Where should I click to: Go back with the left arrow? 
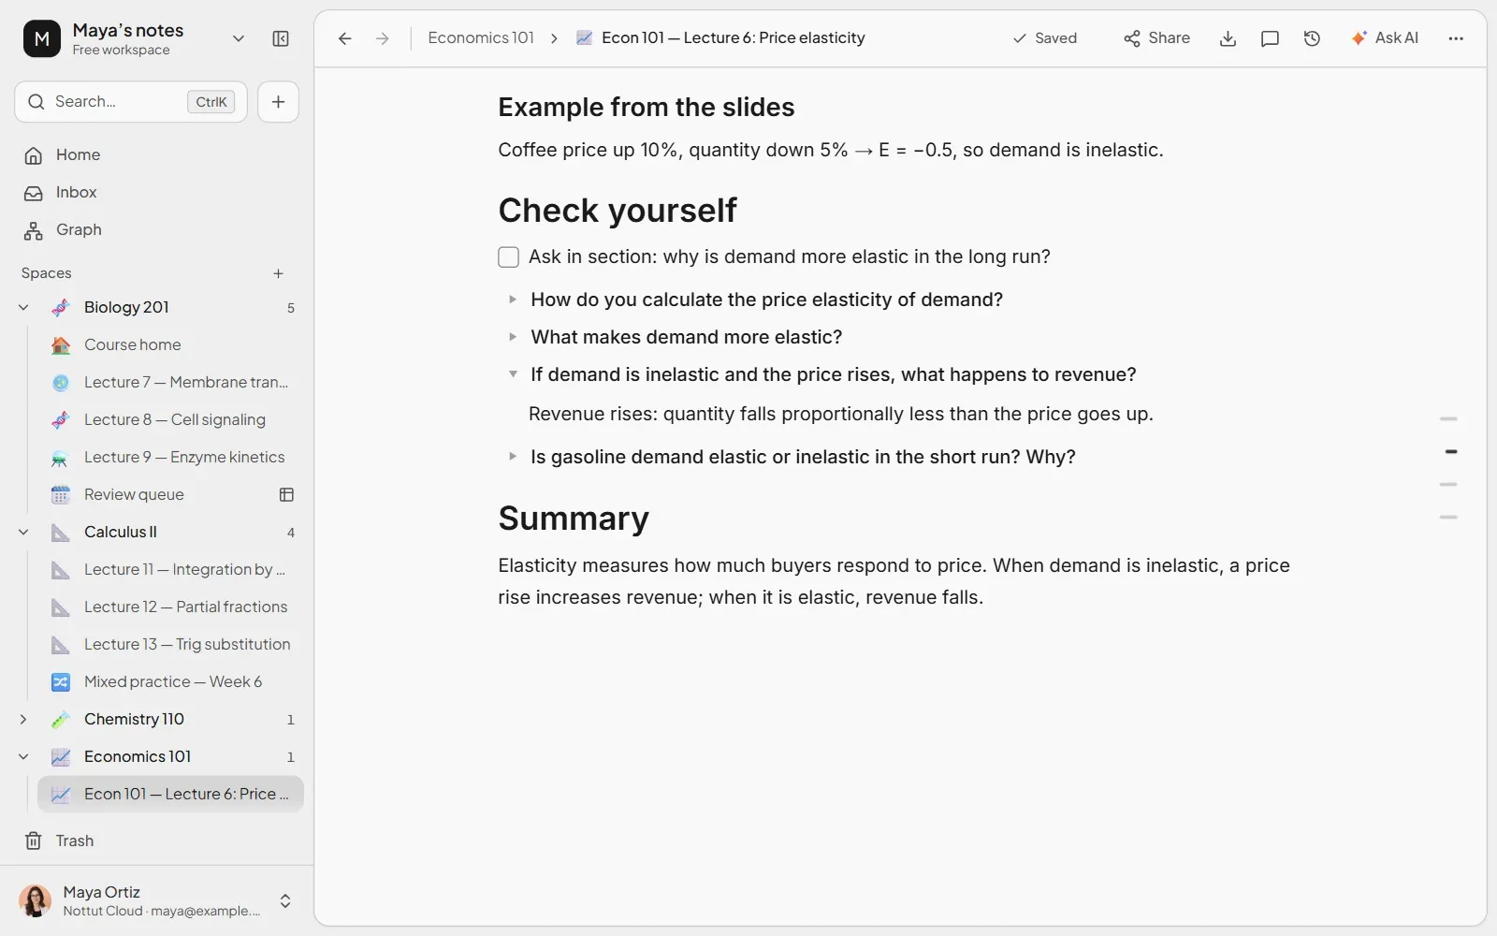344,38
